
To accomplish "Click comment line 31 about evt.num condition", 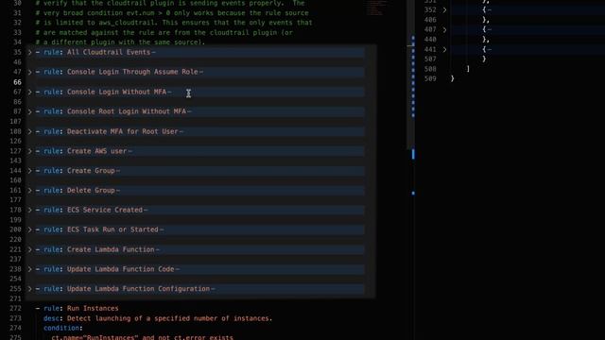I will (x=172, y=13).
